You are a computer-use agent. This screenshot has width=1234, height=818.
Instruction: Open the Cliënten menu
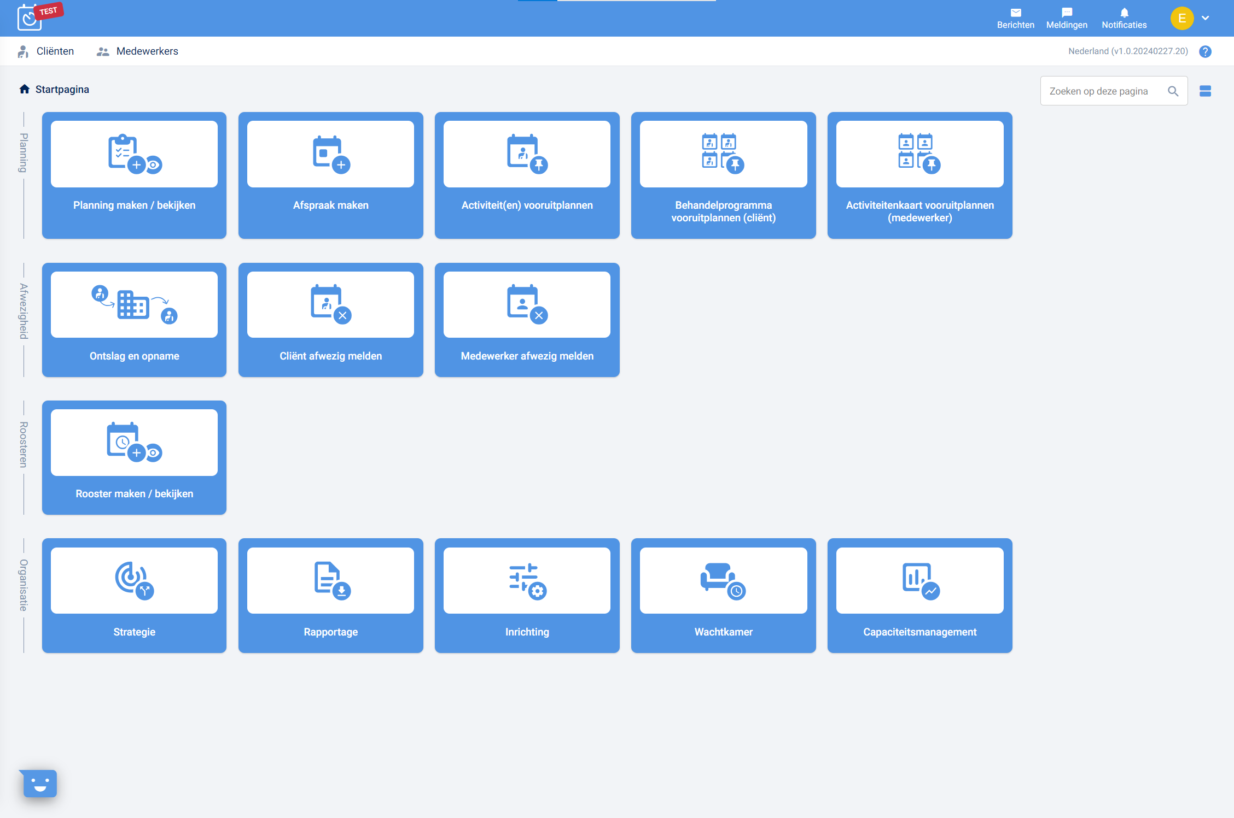tap(46, 51)
